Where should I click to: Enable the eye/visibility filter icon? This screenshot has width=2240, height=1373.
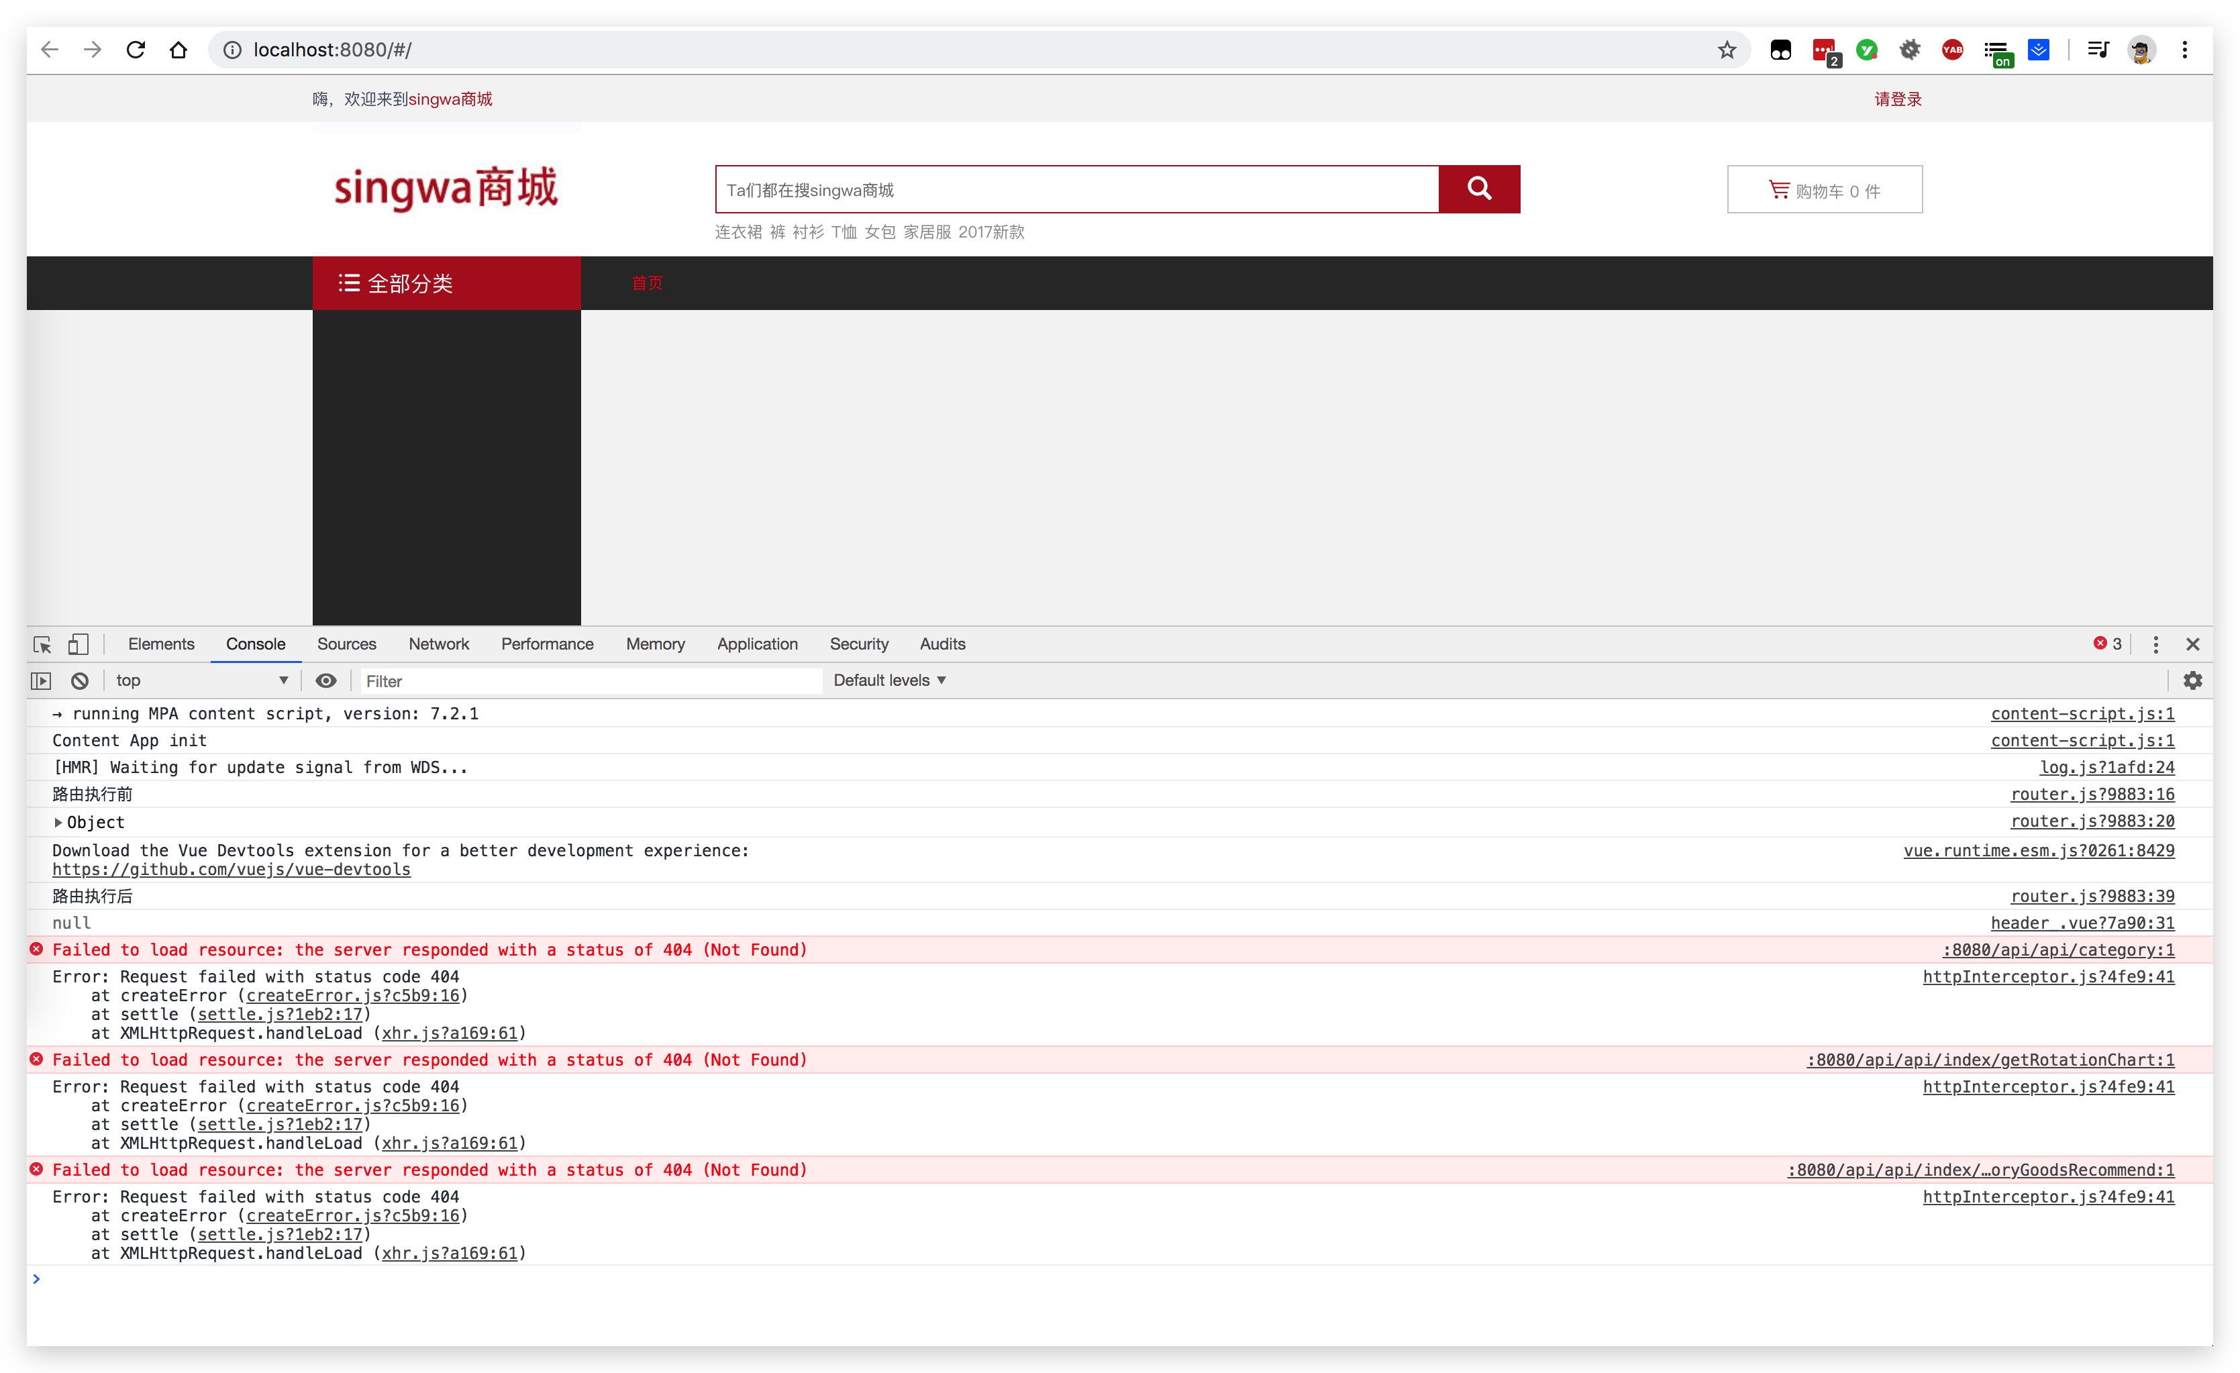pos(325,680)
